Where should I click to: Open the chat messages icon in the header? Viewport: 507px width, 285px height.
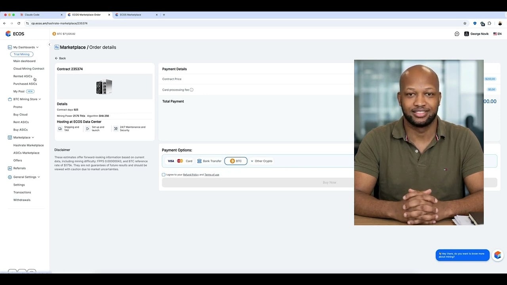pyautogui.click(x=457, y=34)
